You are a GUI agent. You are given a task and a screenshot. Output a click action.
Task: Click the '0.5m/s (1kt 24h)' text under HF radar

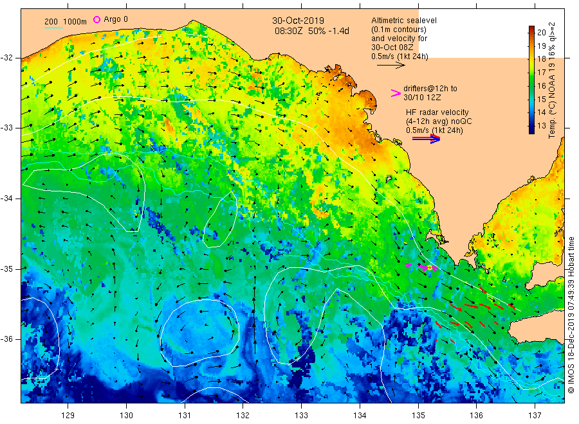(x=434, y=130)
